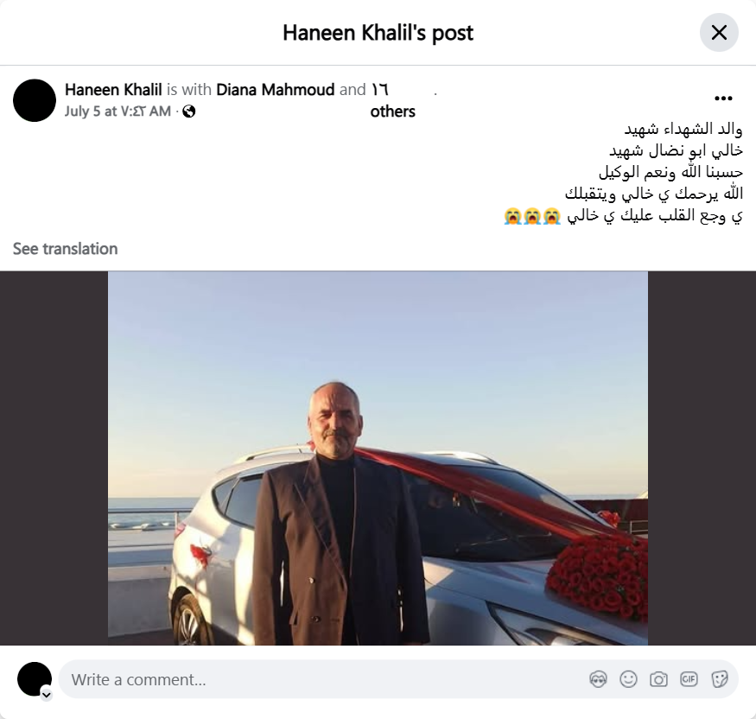Open the emoji picker in comment box
This screenshot has width=756, height=719.
coord(628,679)
